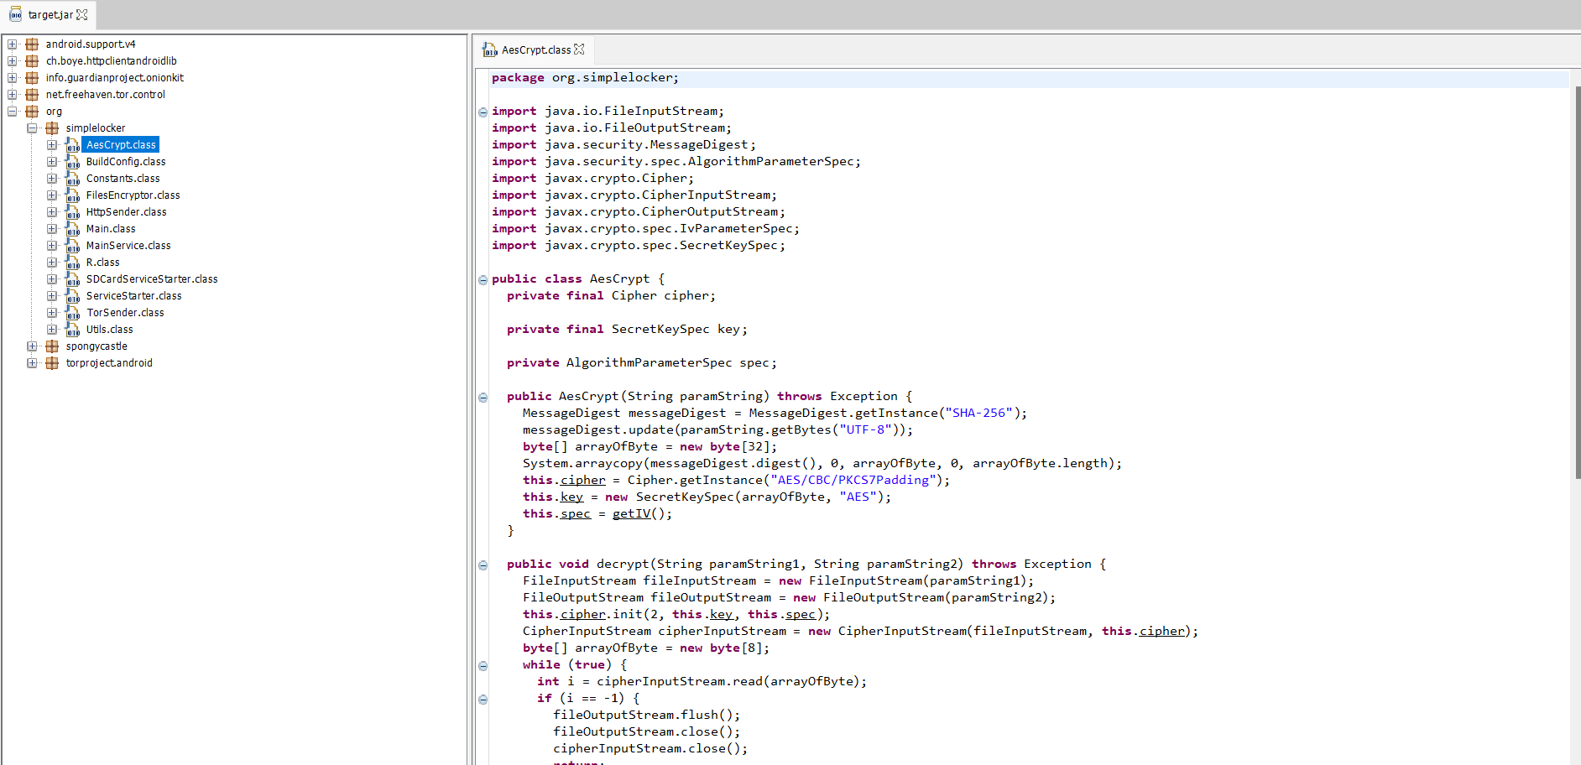The image size is (1581, 765).
Task: Expand the android.support.v4 tree node
Action: pos(13,44)
